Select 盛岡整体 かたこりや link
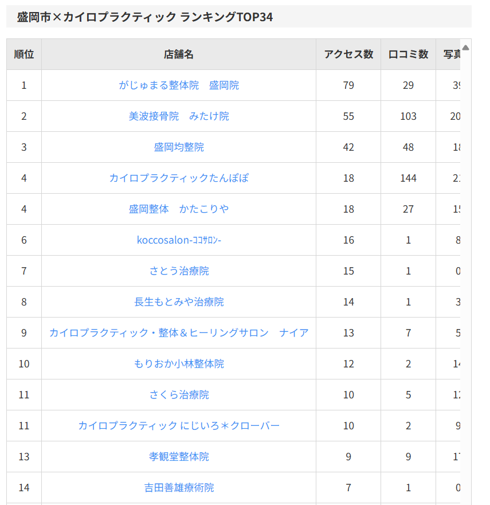This screenshot has height=505, width=490. click(179, 209)
